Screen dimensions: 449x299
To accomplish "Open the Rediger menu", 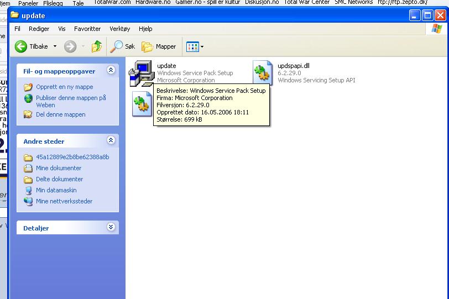I will click(39, 29).
